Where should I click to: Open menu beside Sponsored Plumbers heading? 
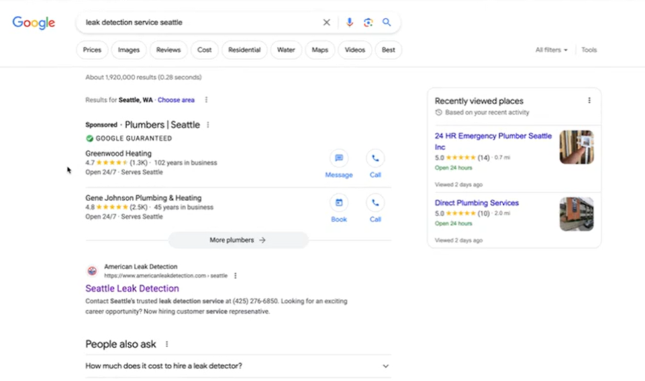pyautogui.click(x=207, y=124)
